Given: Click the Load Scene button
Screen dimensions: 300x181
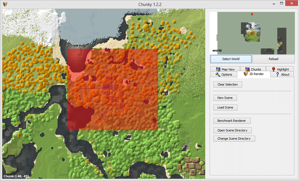Looking at the screenshot, I should pos(225,107).
